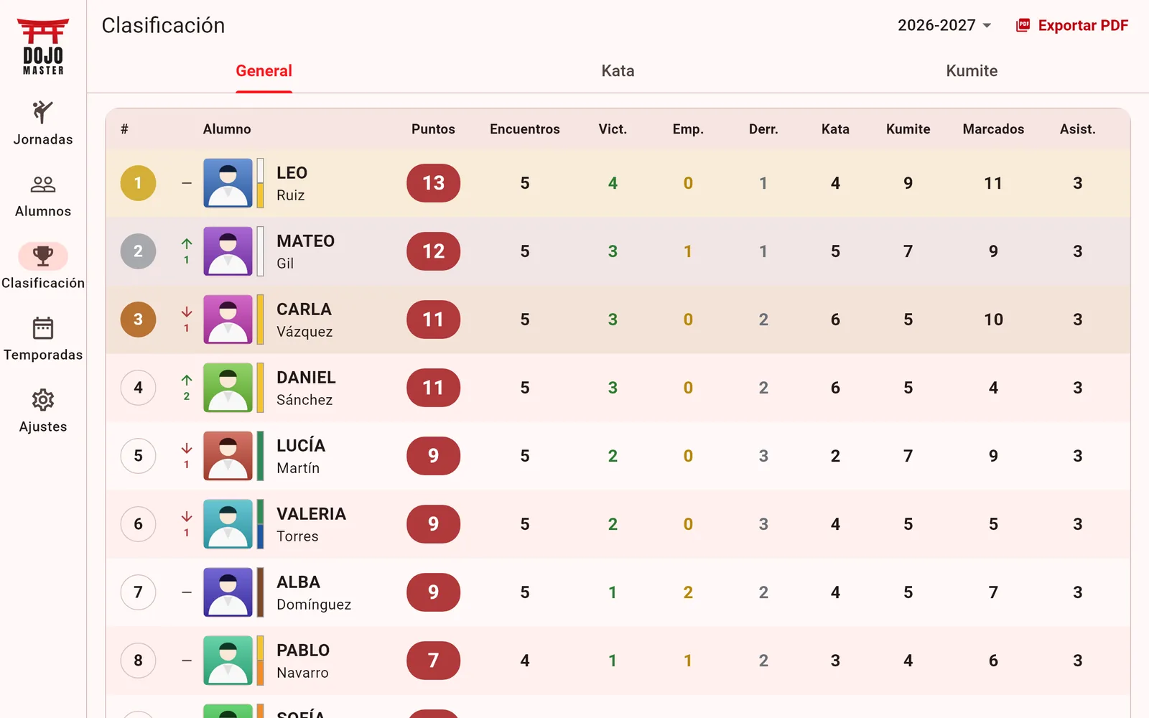Click the bronze rank 3 medal badge

pyautogui.click(x=138, y=320)
